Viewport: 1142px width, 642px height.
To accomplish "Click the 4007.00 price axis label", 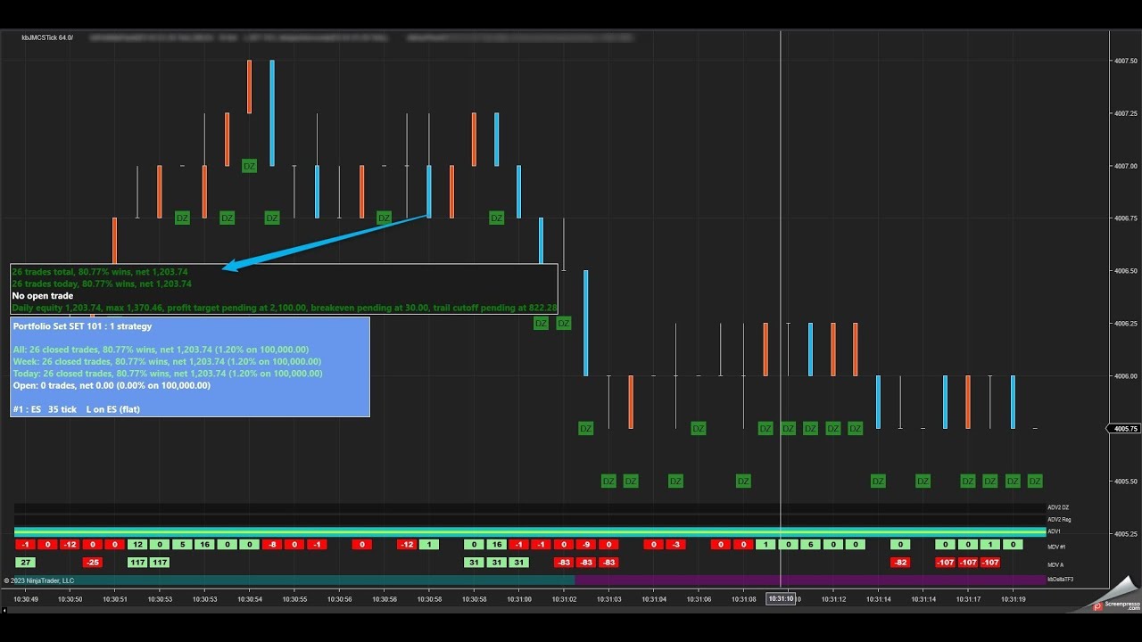I will tap(1125, 166).
